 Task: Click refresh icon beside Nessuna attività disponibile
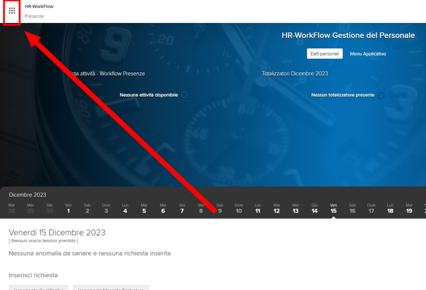(184, 95)
